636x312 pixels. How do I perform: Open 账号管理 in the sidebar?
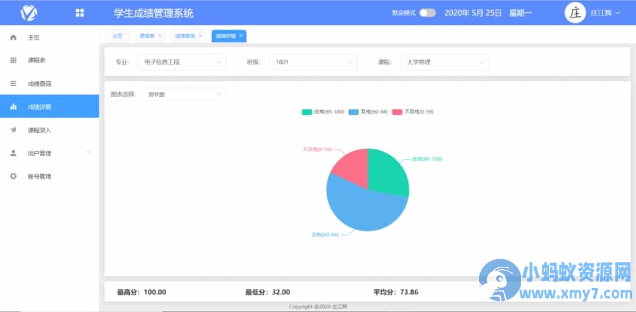(x=50, y=176)
